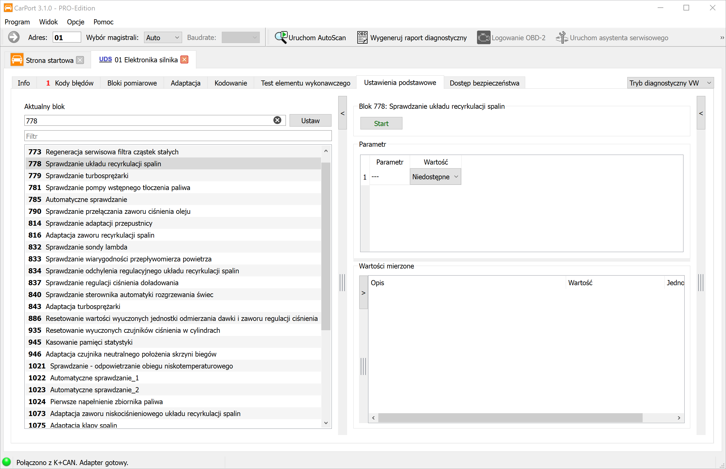Image resolution: width=726 pixels, height=469 pixels.
Task: Click the Ustaw button
Action: point(310,121)
